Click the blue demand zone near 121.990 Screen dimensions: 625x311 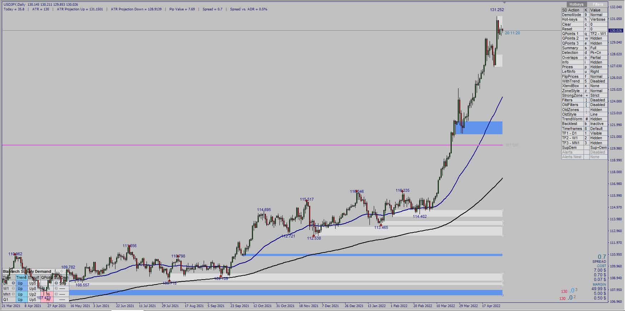[x=479, y=128]
